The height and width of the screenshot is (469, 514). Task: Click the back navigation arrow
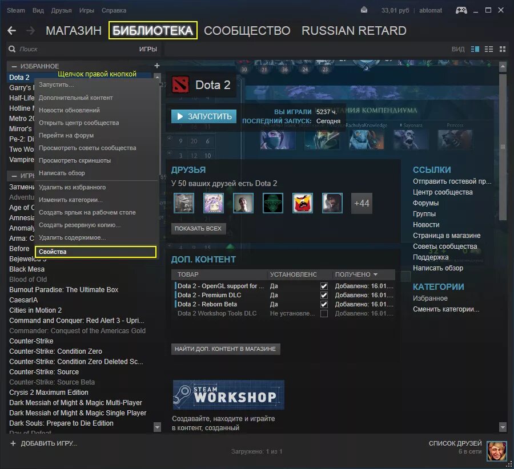click(x=11, y=31)
